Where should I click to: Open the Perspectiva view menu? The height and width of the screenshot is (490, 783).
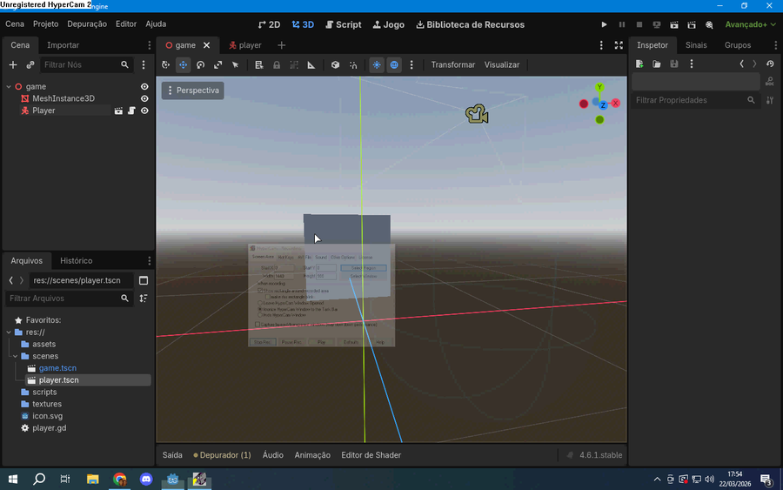click(x=193, y=91)
